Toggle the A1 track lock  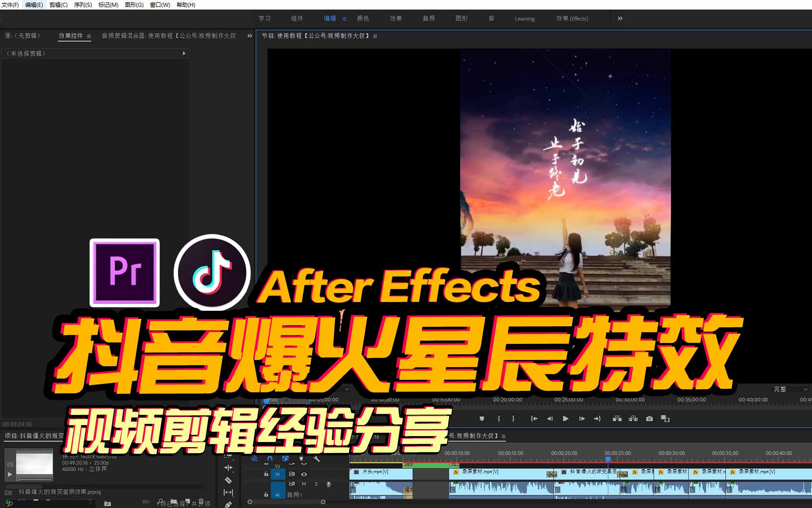tap(266, 494)
